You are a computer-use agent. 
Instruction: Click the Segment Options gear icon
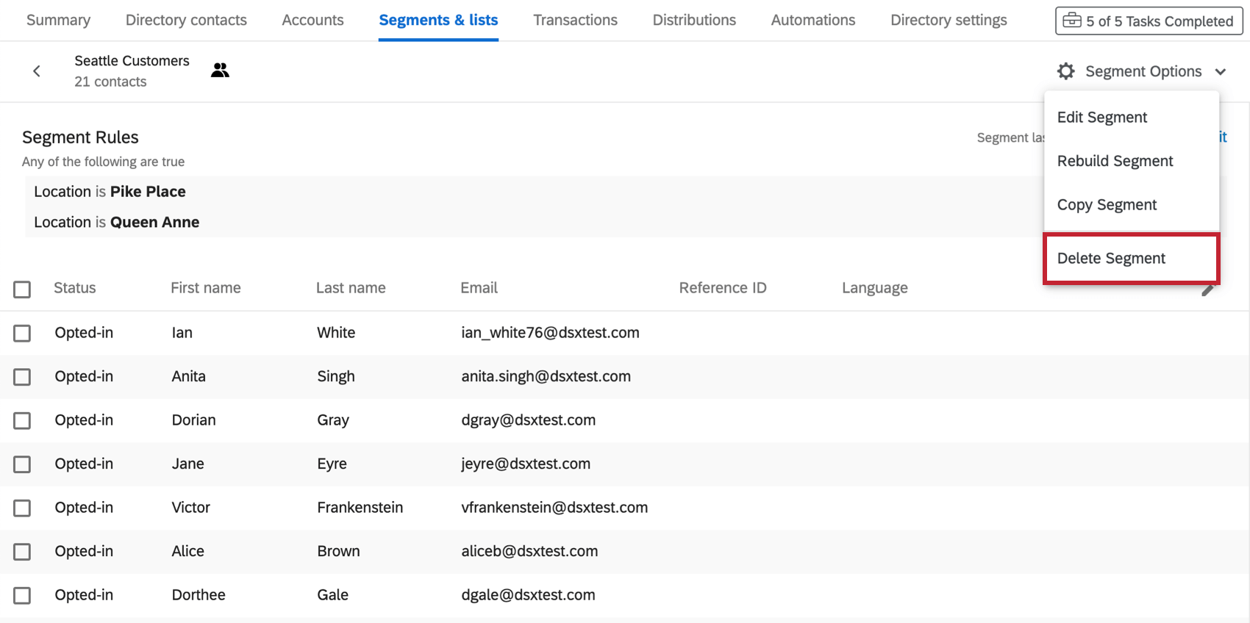[x=1065, y=71]
